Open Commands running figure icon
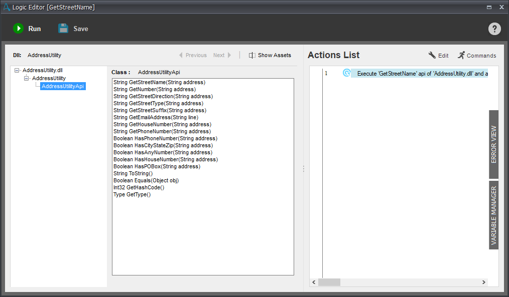This screenshot has height=297, width=509. [461, 55]
